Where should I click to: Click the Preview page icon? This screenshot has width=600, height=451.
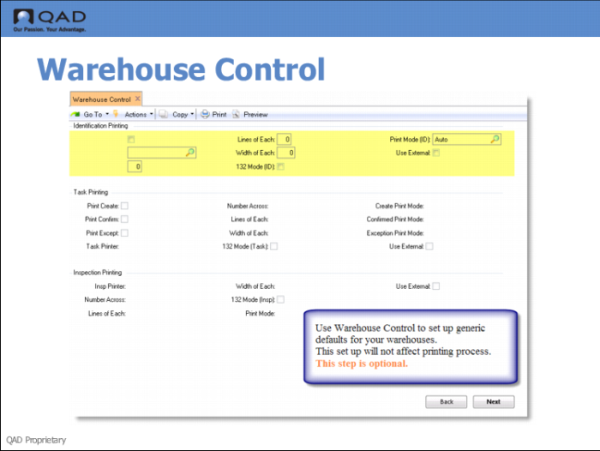[x=236, y=114]
